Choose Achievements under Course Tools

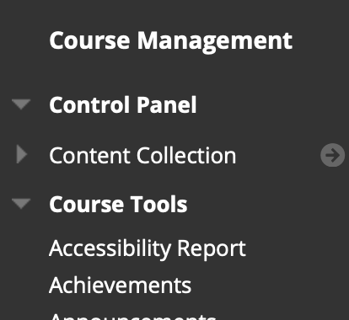pos(121,285)
